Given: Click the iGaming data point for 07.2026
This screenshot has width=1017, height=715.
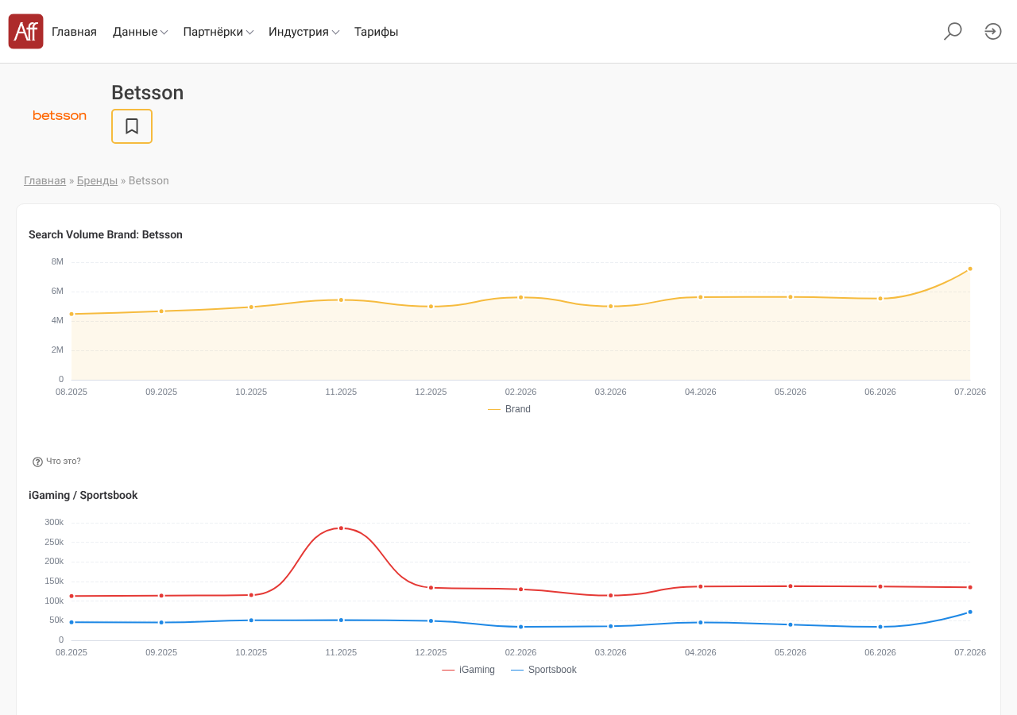Looking at the screenshot, I should [970, 612].
